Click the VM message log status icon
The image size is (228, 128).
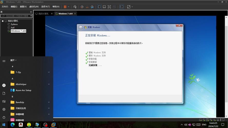[223, 120]
